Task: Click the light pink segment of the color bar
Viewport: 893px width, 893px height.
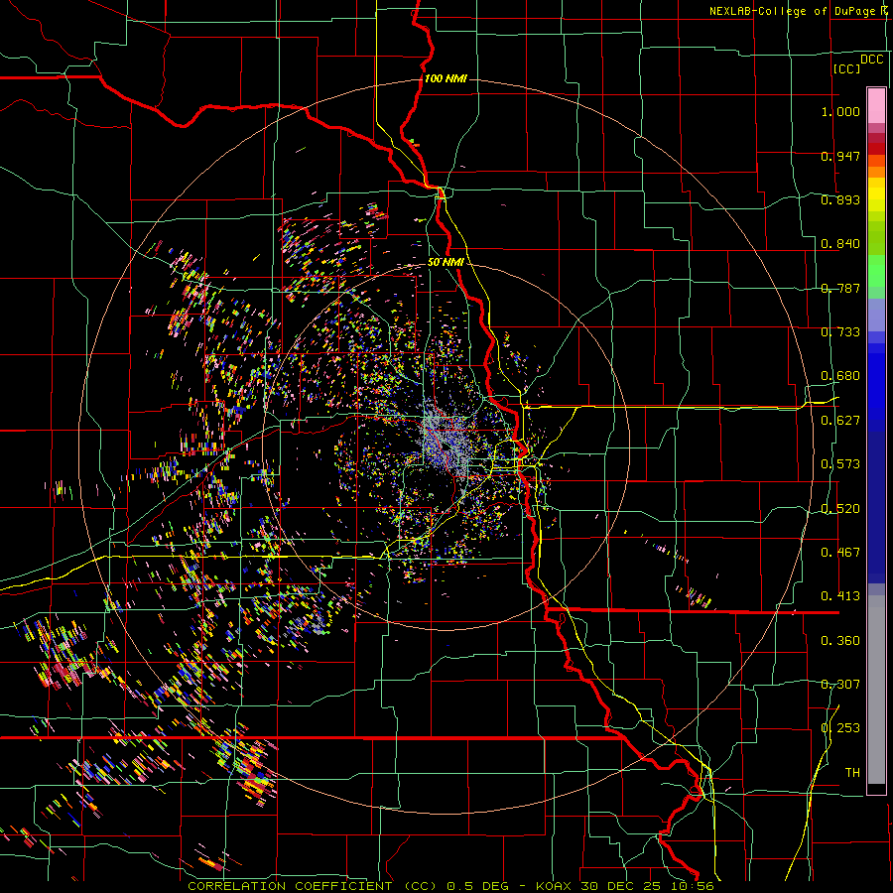Action: tap(876, 105)
